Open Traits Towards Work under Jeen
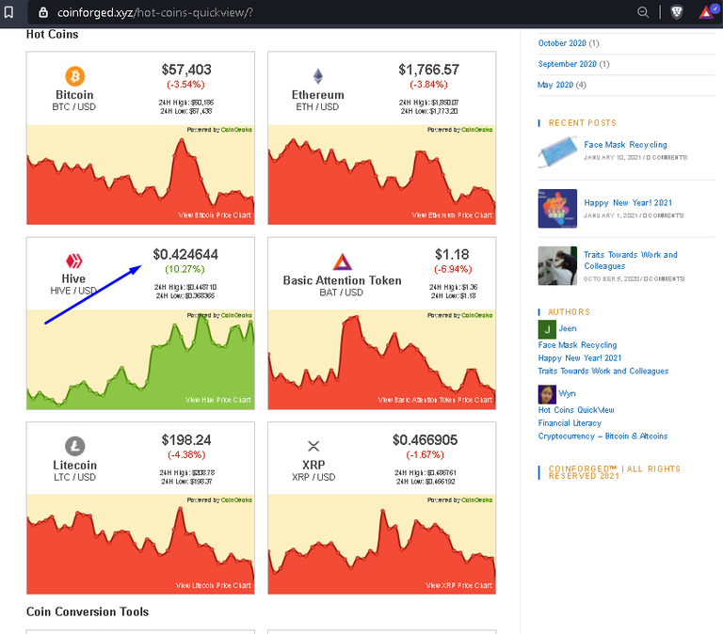 pos(603,371)
